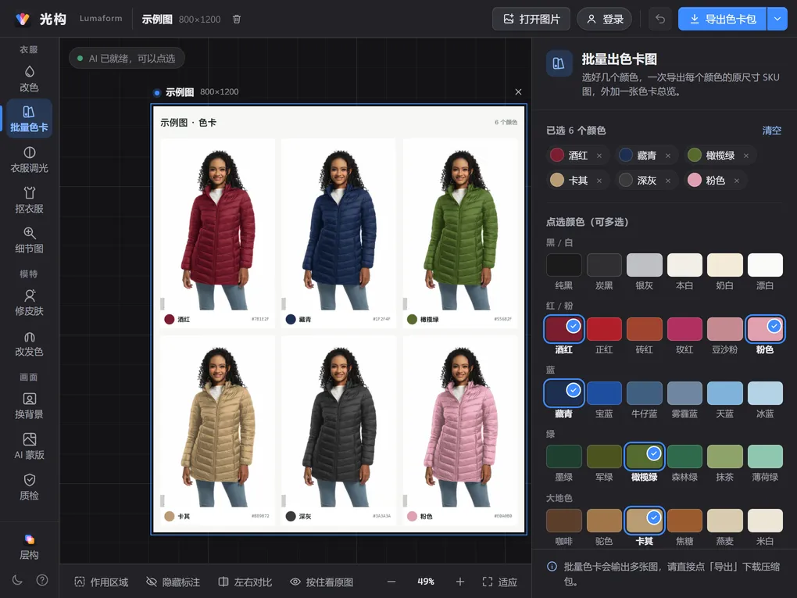The width and height of the screenshot is (797, 598).
Task: Delete the 示例图 with trash icon
Action: pos(236,20)
